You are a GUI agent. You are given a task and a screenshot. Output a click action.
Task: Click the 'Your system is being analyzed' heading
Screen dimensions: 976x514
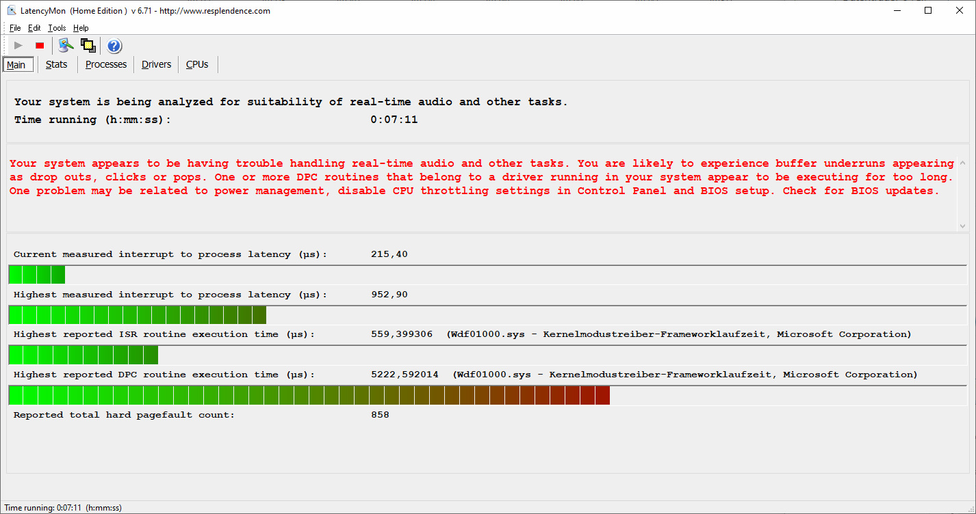[291, 102]
